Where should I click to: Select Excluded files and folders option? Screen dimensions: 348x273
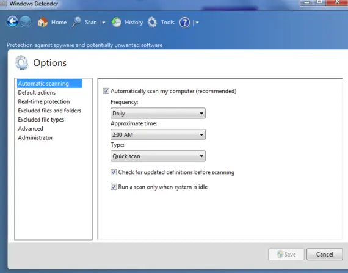click(x=49, y=111)
